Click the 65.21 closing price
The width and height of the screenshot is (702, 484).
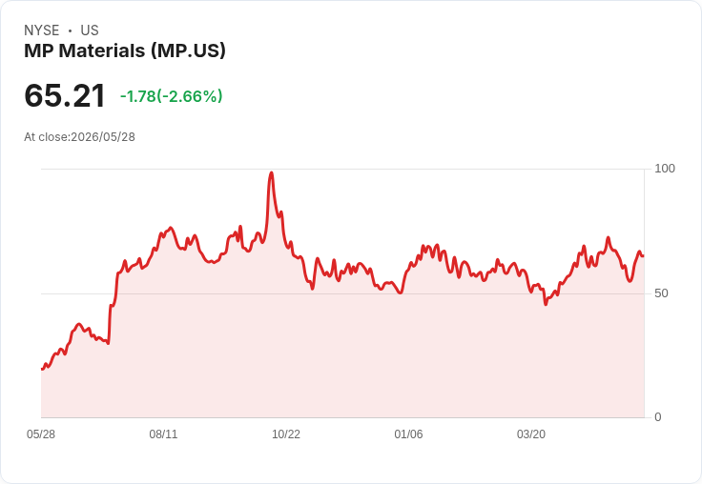point(65,96)
